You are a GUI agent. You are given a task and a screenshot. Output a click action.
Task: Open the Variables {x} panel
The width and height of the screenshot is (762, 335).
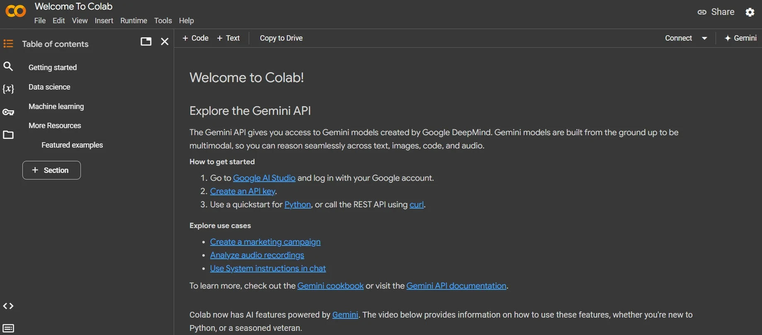point(8,89)
